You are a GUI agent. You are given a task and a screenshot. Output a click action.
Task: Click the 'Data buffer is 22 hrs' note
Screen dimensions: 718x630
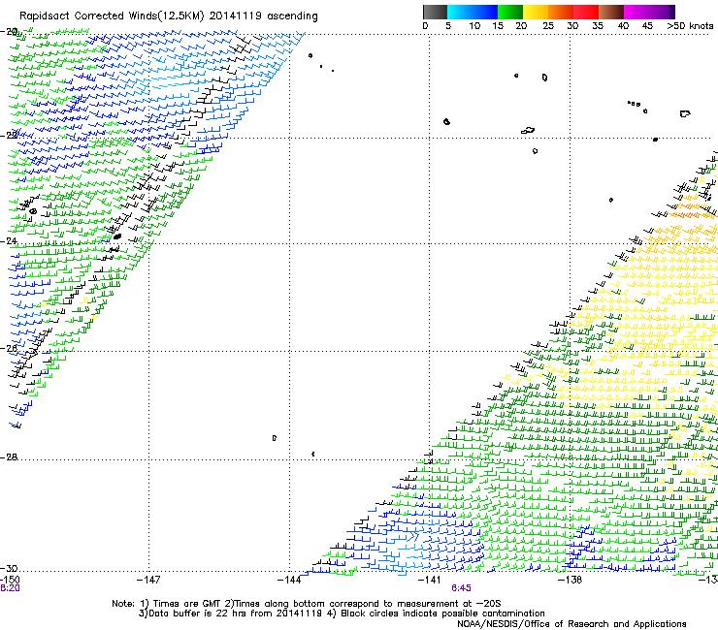[x=198, y=614]
